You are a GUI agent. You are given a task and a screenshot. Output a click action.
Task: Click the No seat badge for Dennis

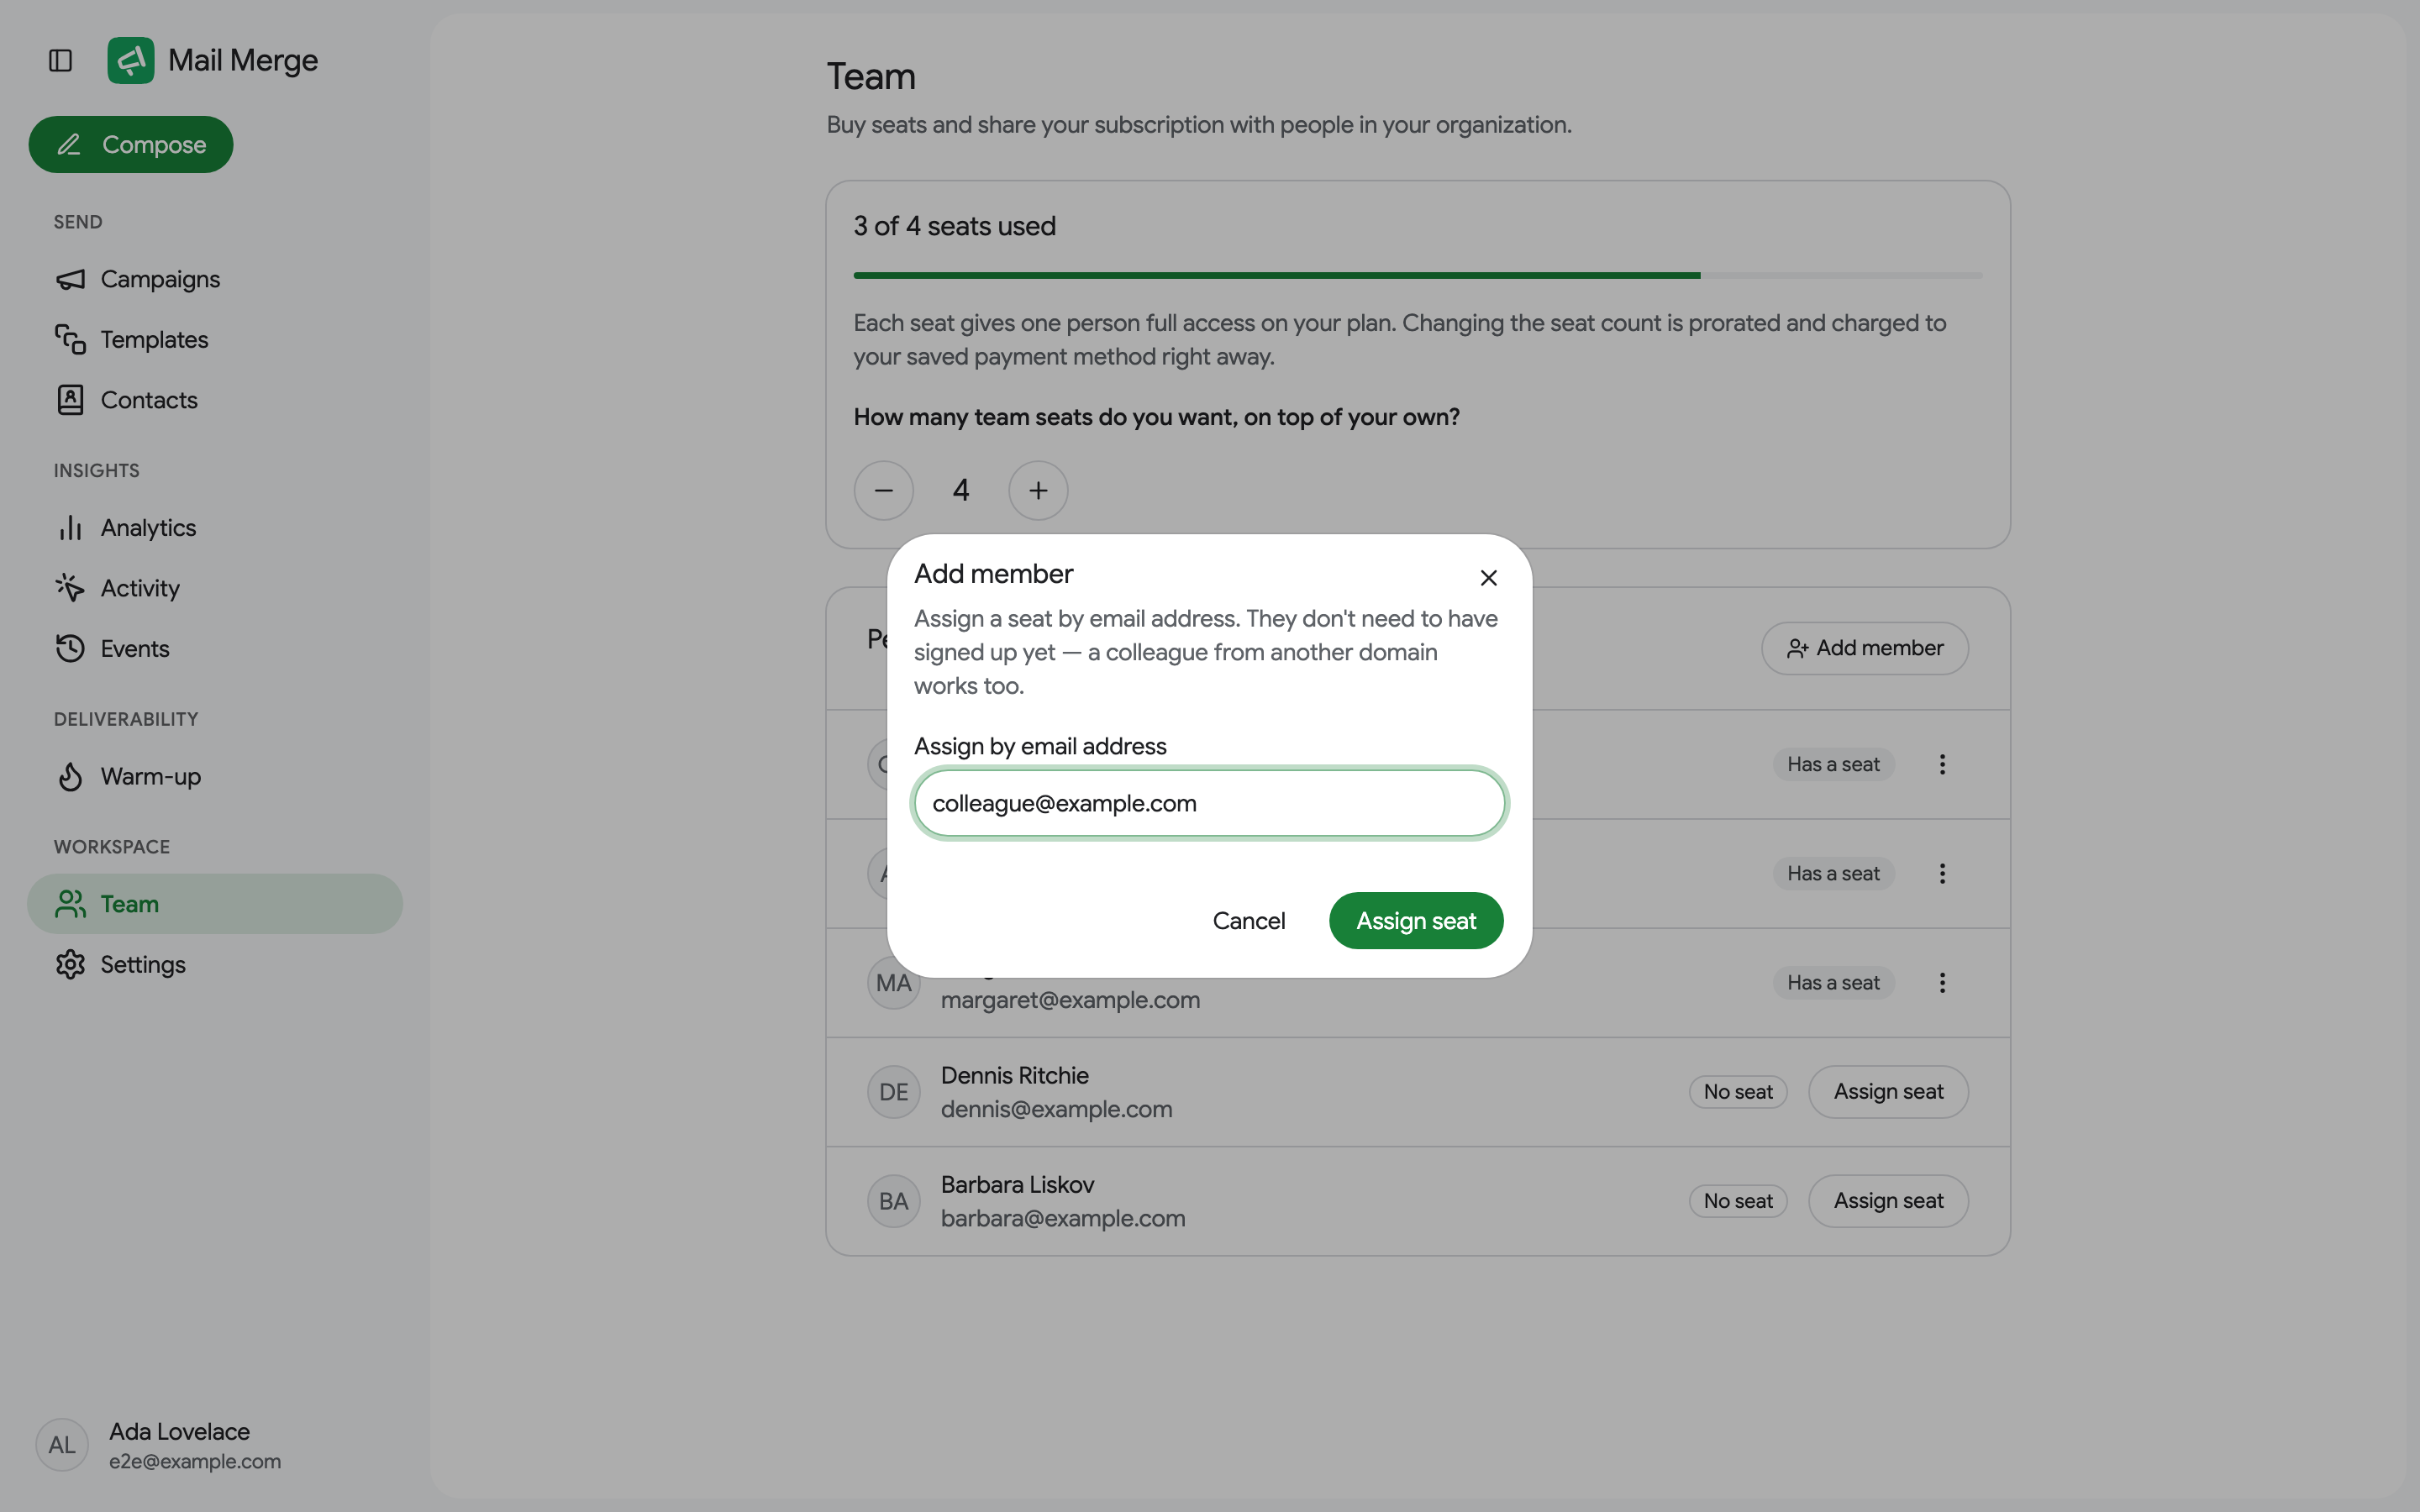(x=1738, y=1092)
